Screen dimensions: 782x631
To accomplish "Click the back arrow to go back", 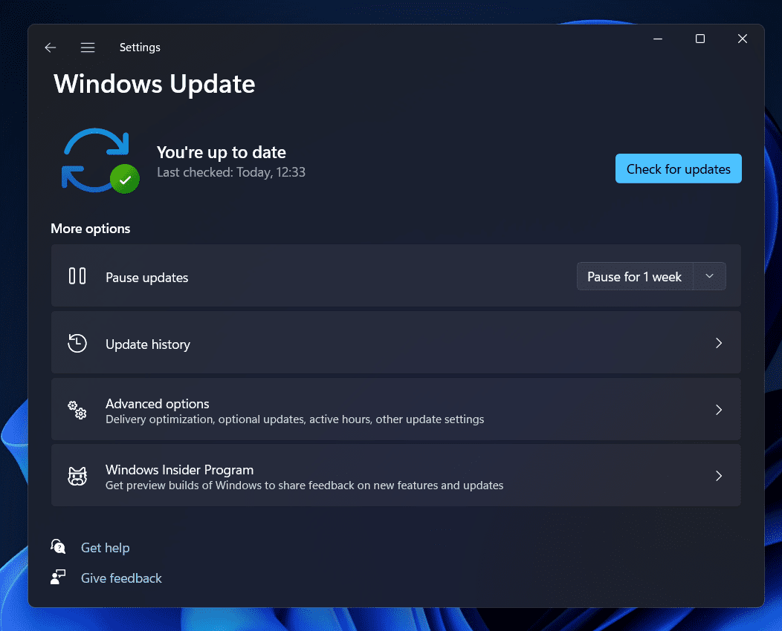I will [50, 47].
